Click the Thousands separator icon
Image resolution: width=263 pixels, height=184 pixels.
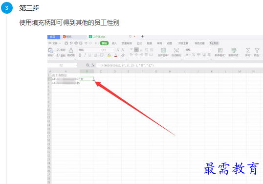(x=199, y=55)
